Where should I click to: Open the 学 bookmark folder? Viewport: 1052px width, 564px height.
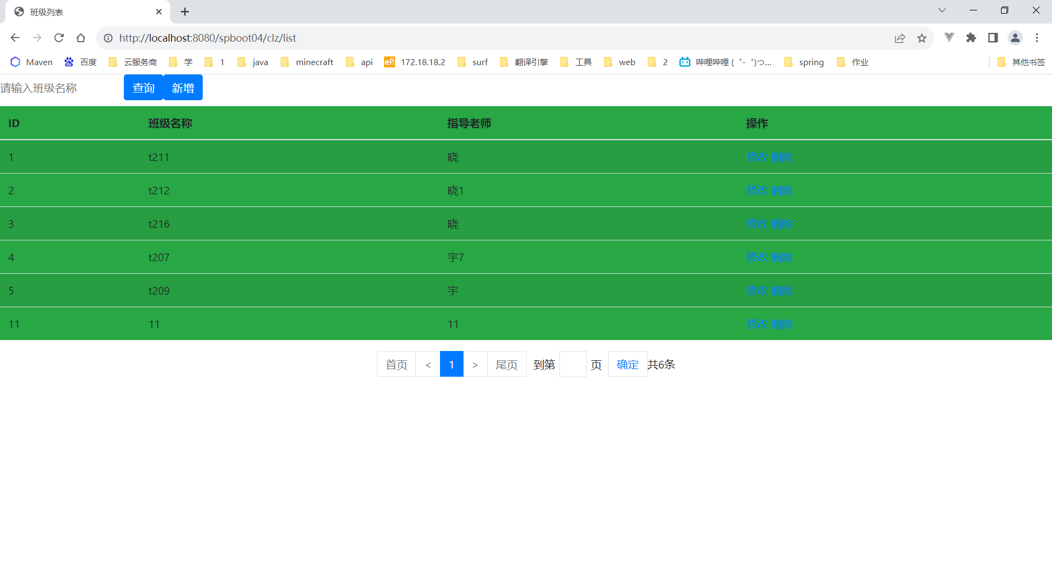[181, 62]
